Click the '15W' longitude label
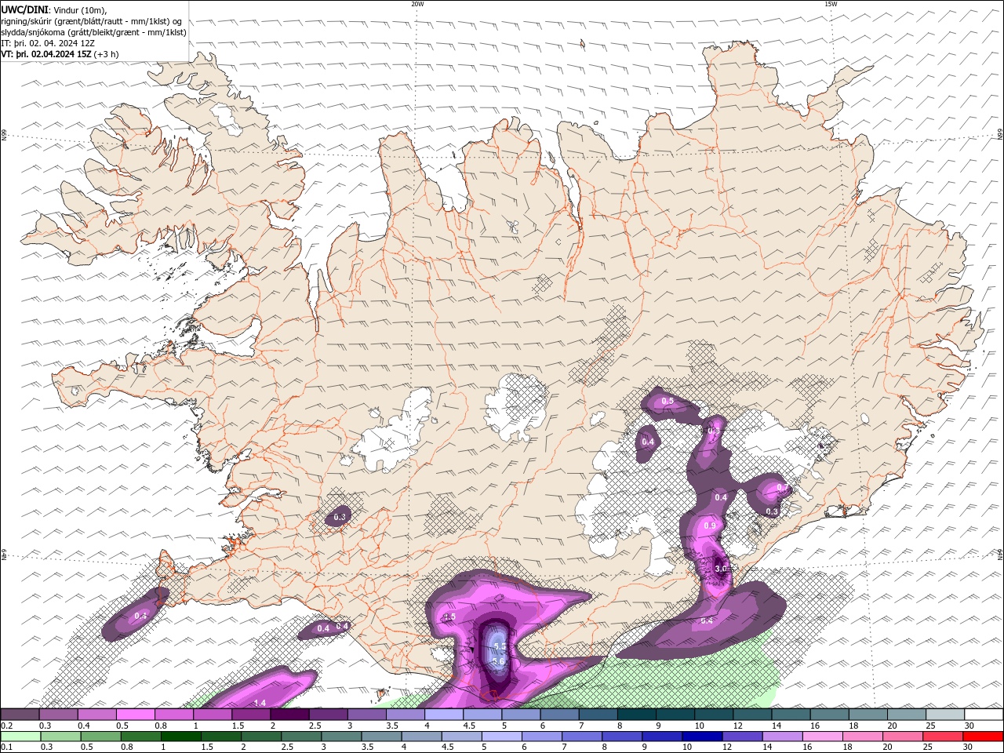1004x753 pixels. click(x=831, y=4)
